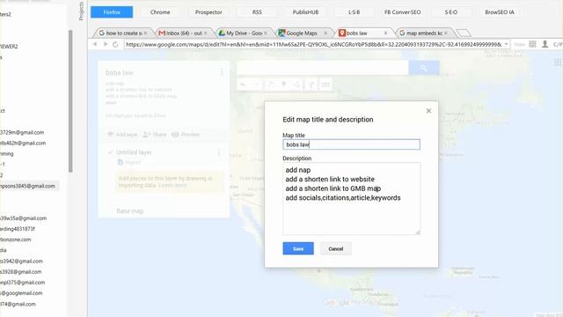Open the Google apps grid on map

(x=557, y=63)
